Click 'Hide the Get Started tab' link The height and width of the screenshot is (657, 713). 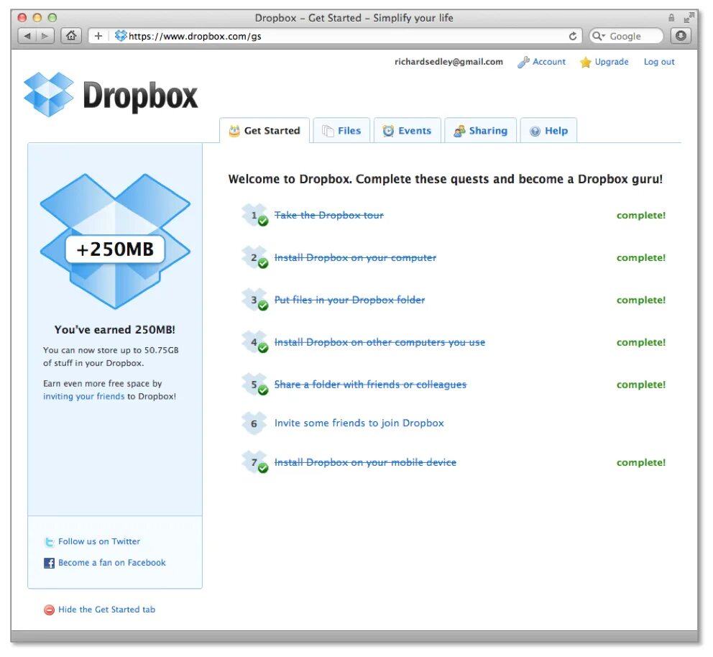[x=107, y=610]
